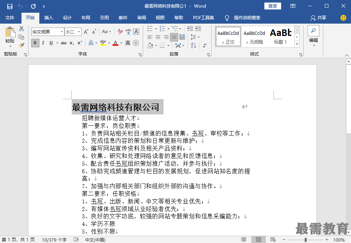
Task: Click the 共享 share button
Action: coord(318,18)
